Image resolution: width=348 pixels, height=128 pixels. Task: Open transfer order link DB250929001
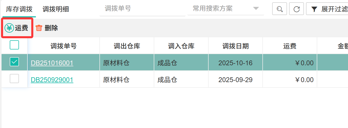pyautogui.click(x=52, y=80)
